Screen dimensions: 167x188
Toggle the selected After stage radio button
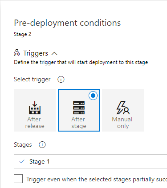[93, 96]
